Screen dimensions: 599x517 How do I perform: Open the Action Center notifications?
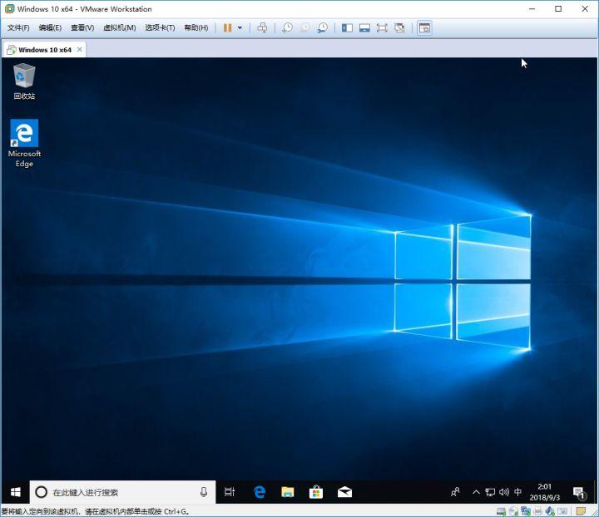(x=579, y=493)
